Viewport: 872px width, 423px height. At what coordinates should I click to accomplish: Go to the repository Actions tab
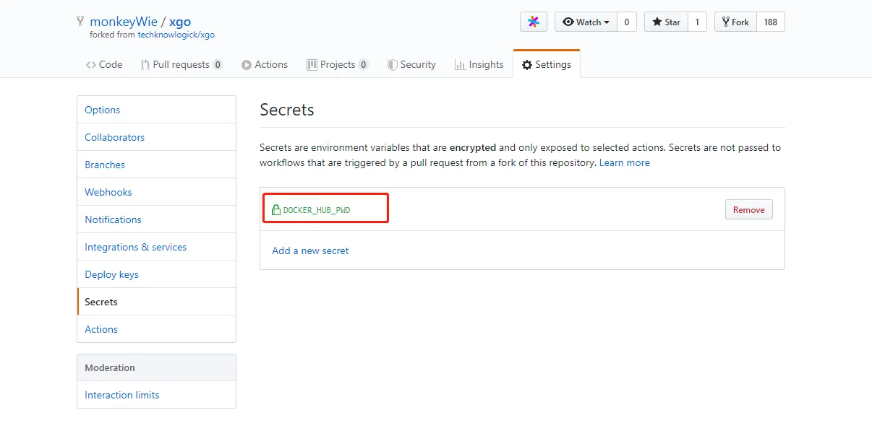(x=265, y=64)
